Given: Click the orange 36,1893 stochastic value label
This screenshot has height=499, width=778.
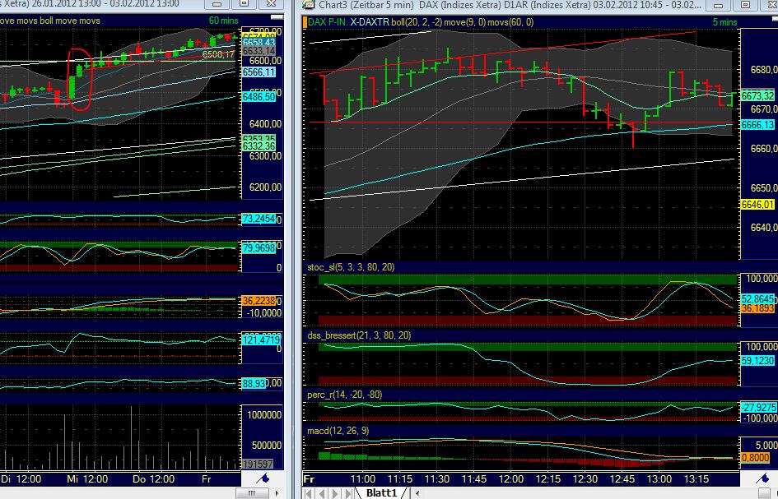Looking at the screenshot, I should tap(757, 309).
